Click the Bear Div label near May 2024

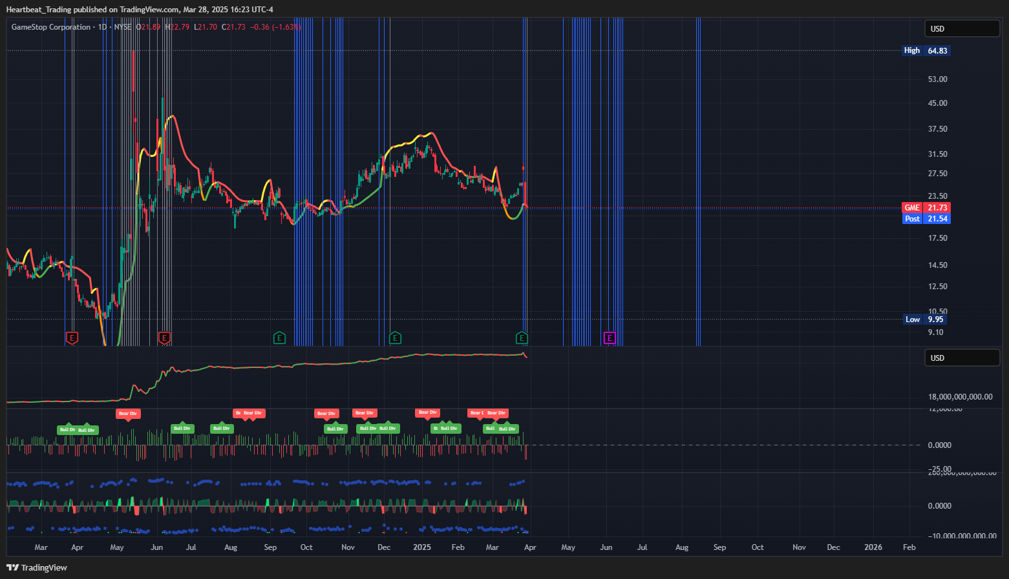(128, 414)
